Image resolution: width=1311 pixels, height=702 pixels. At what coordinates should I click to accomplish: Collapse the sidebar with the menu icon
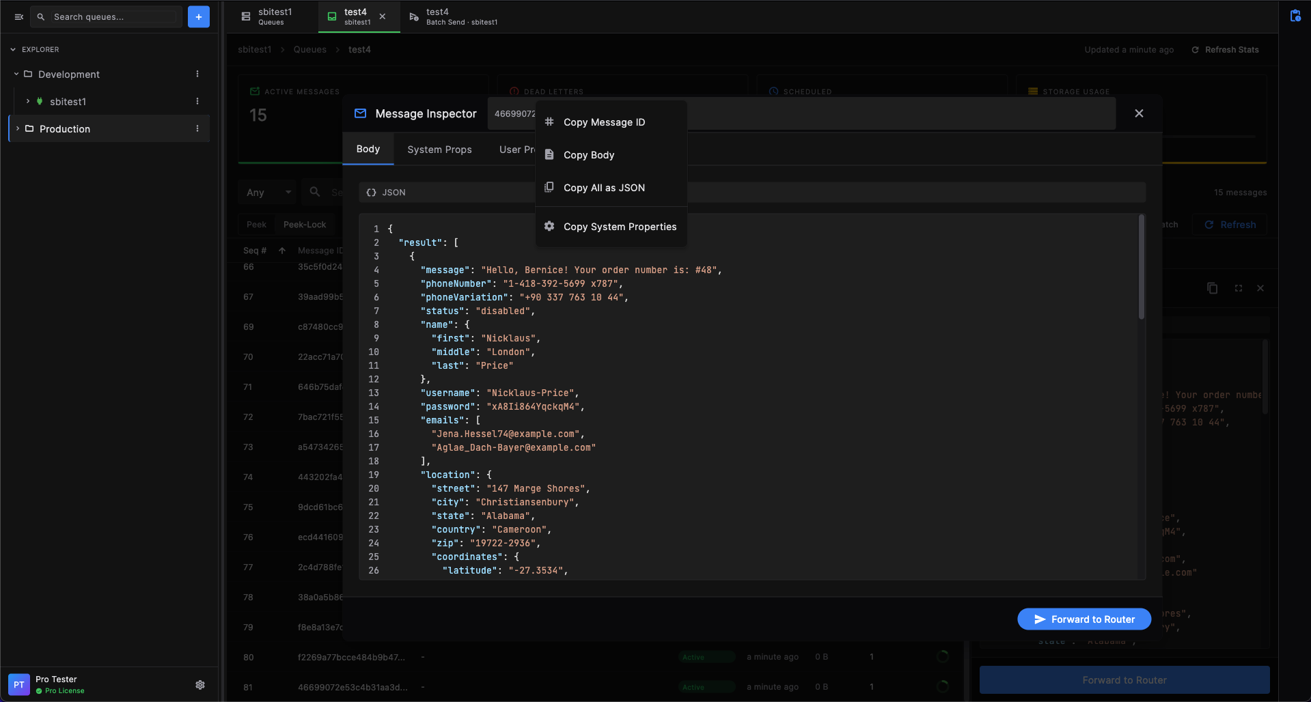[19, 17]
